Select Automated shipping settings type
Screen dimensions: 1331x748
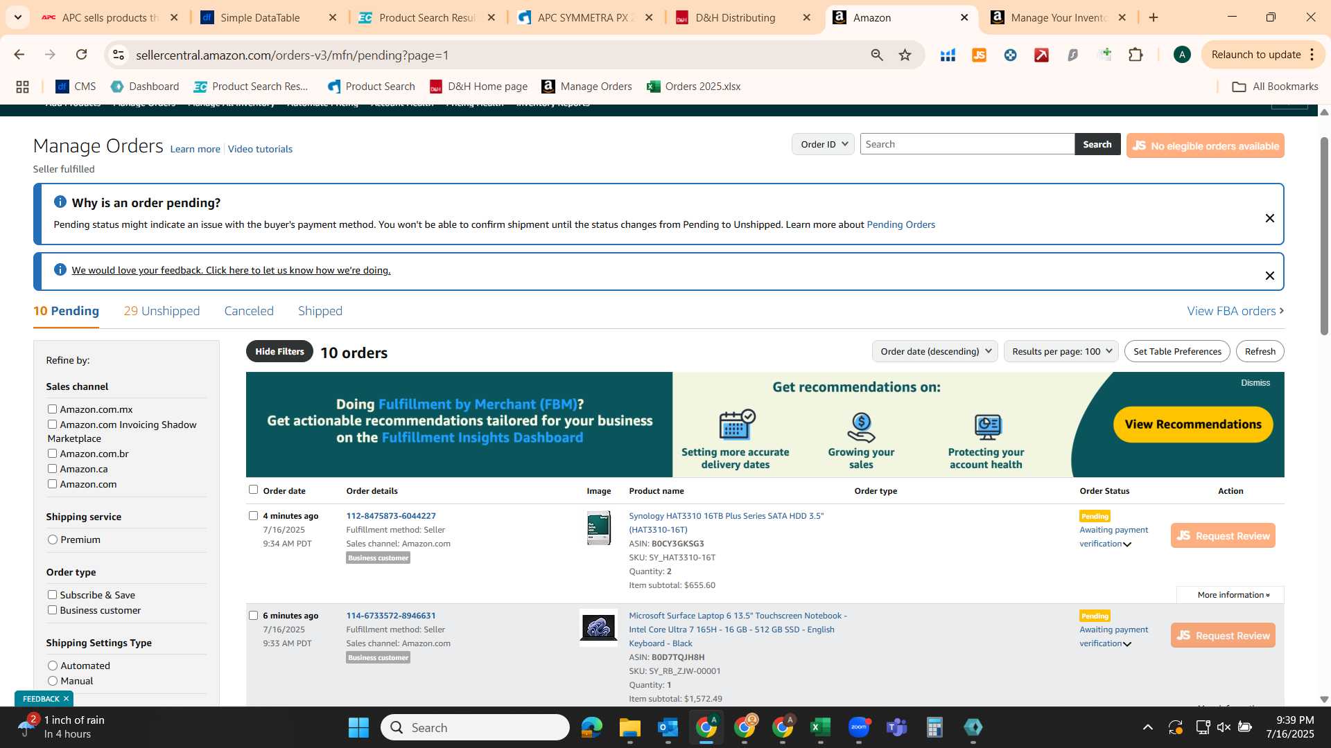[53, 666]
